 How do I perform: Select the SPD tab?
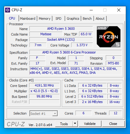[58, 19]
